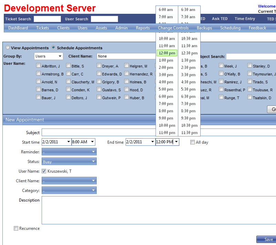Viewport: 276px width, 245px height.
Task: Select 2:00 pm in the time list
Action: [166, 68]
